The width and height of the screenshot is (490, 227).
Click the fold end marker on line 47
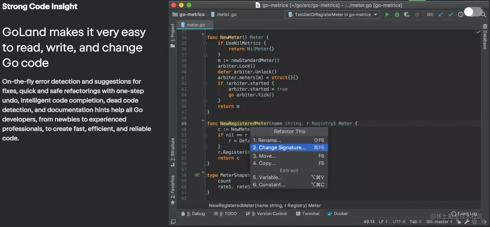[x=205, y=112]
